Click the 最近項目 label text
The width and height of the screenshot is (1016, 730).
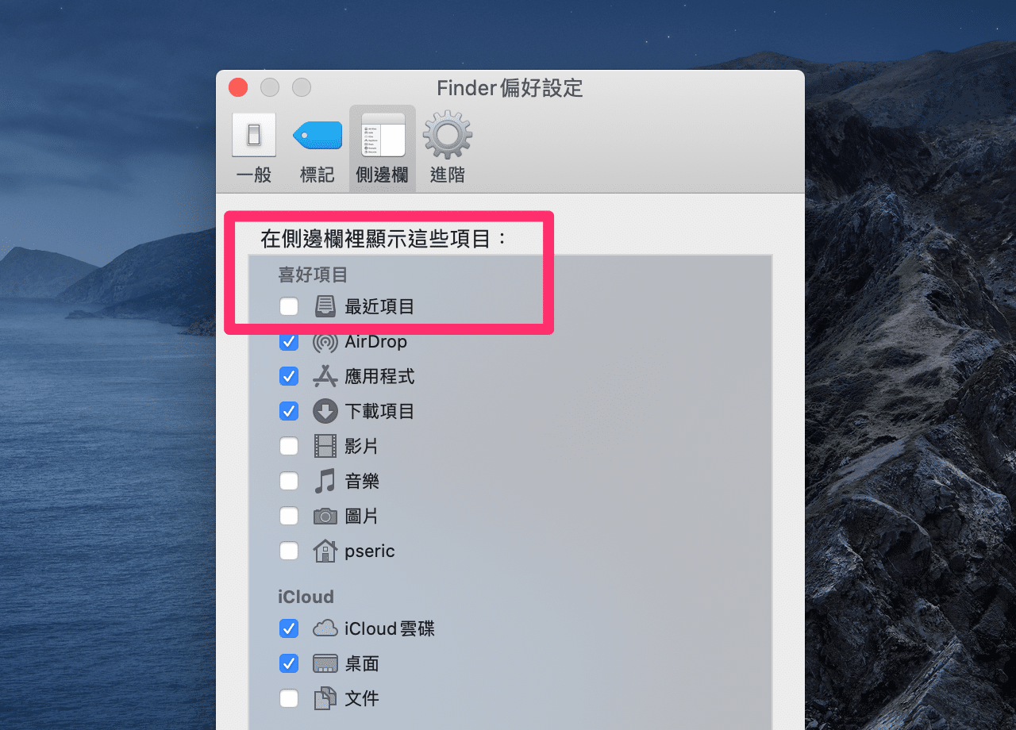coord(379,307)
